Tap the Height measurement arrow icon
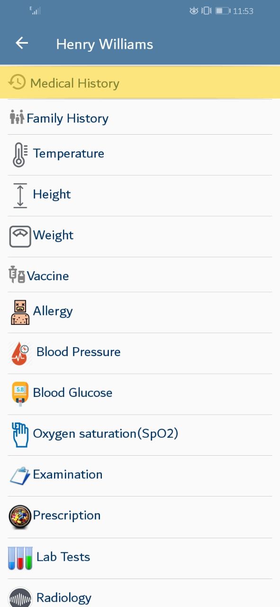 tap(20, 195)
